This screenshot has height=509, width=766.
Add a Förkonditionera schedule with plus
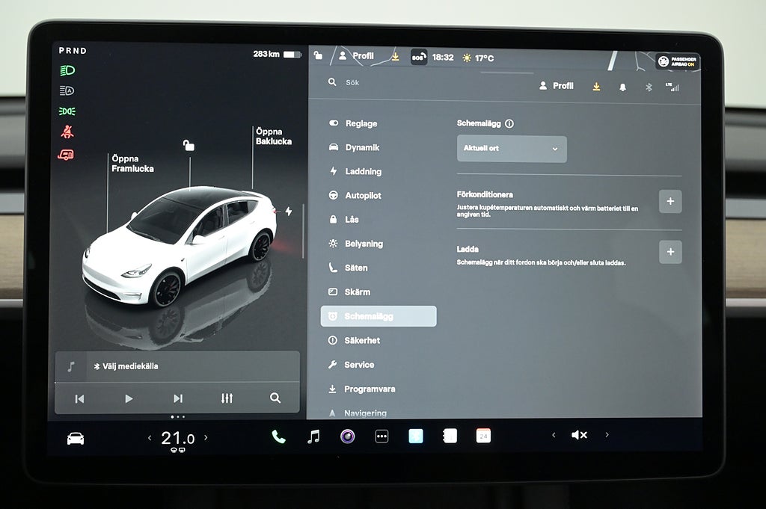670,202
